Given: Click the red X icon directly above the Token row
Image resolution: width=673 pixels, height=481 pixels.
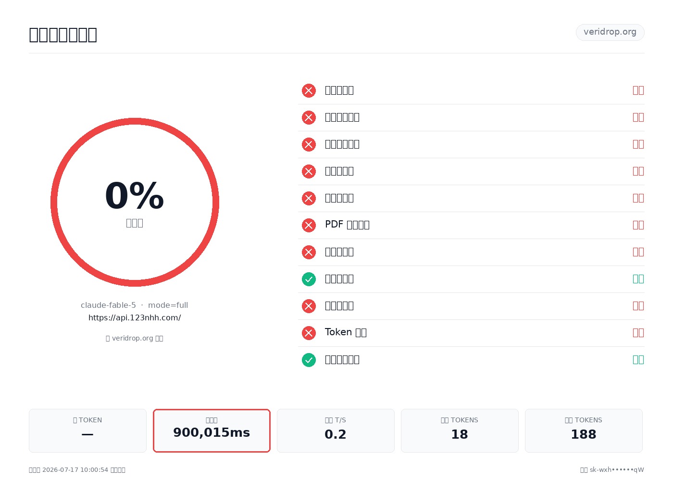Looking at the screenshot, I should click(309, 306).
